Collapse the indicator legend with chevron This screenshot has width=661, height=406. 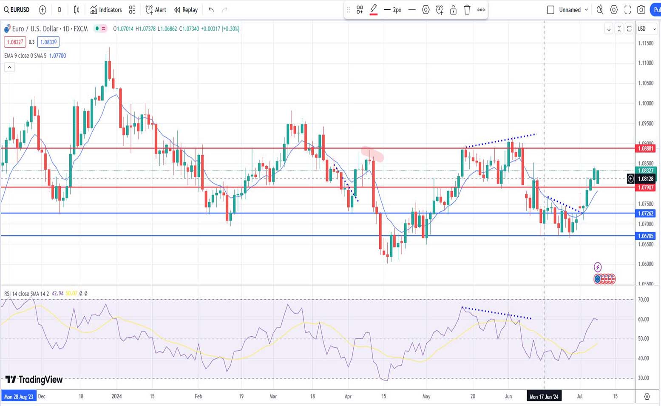click(9, 67)
